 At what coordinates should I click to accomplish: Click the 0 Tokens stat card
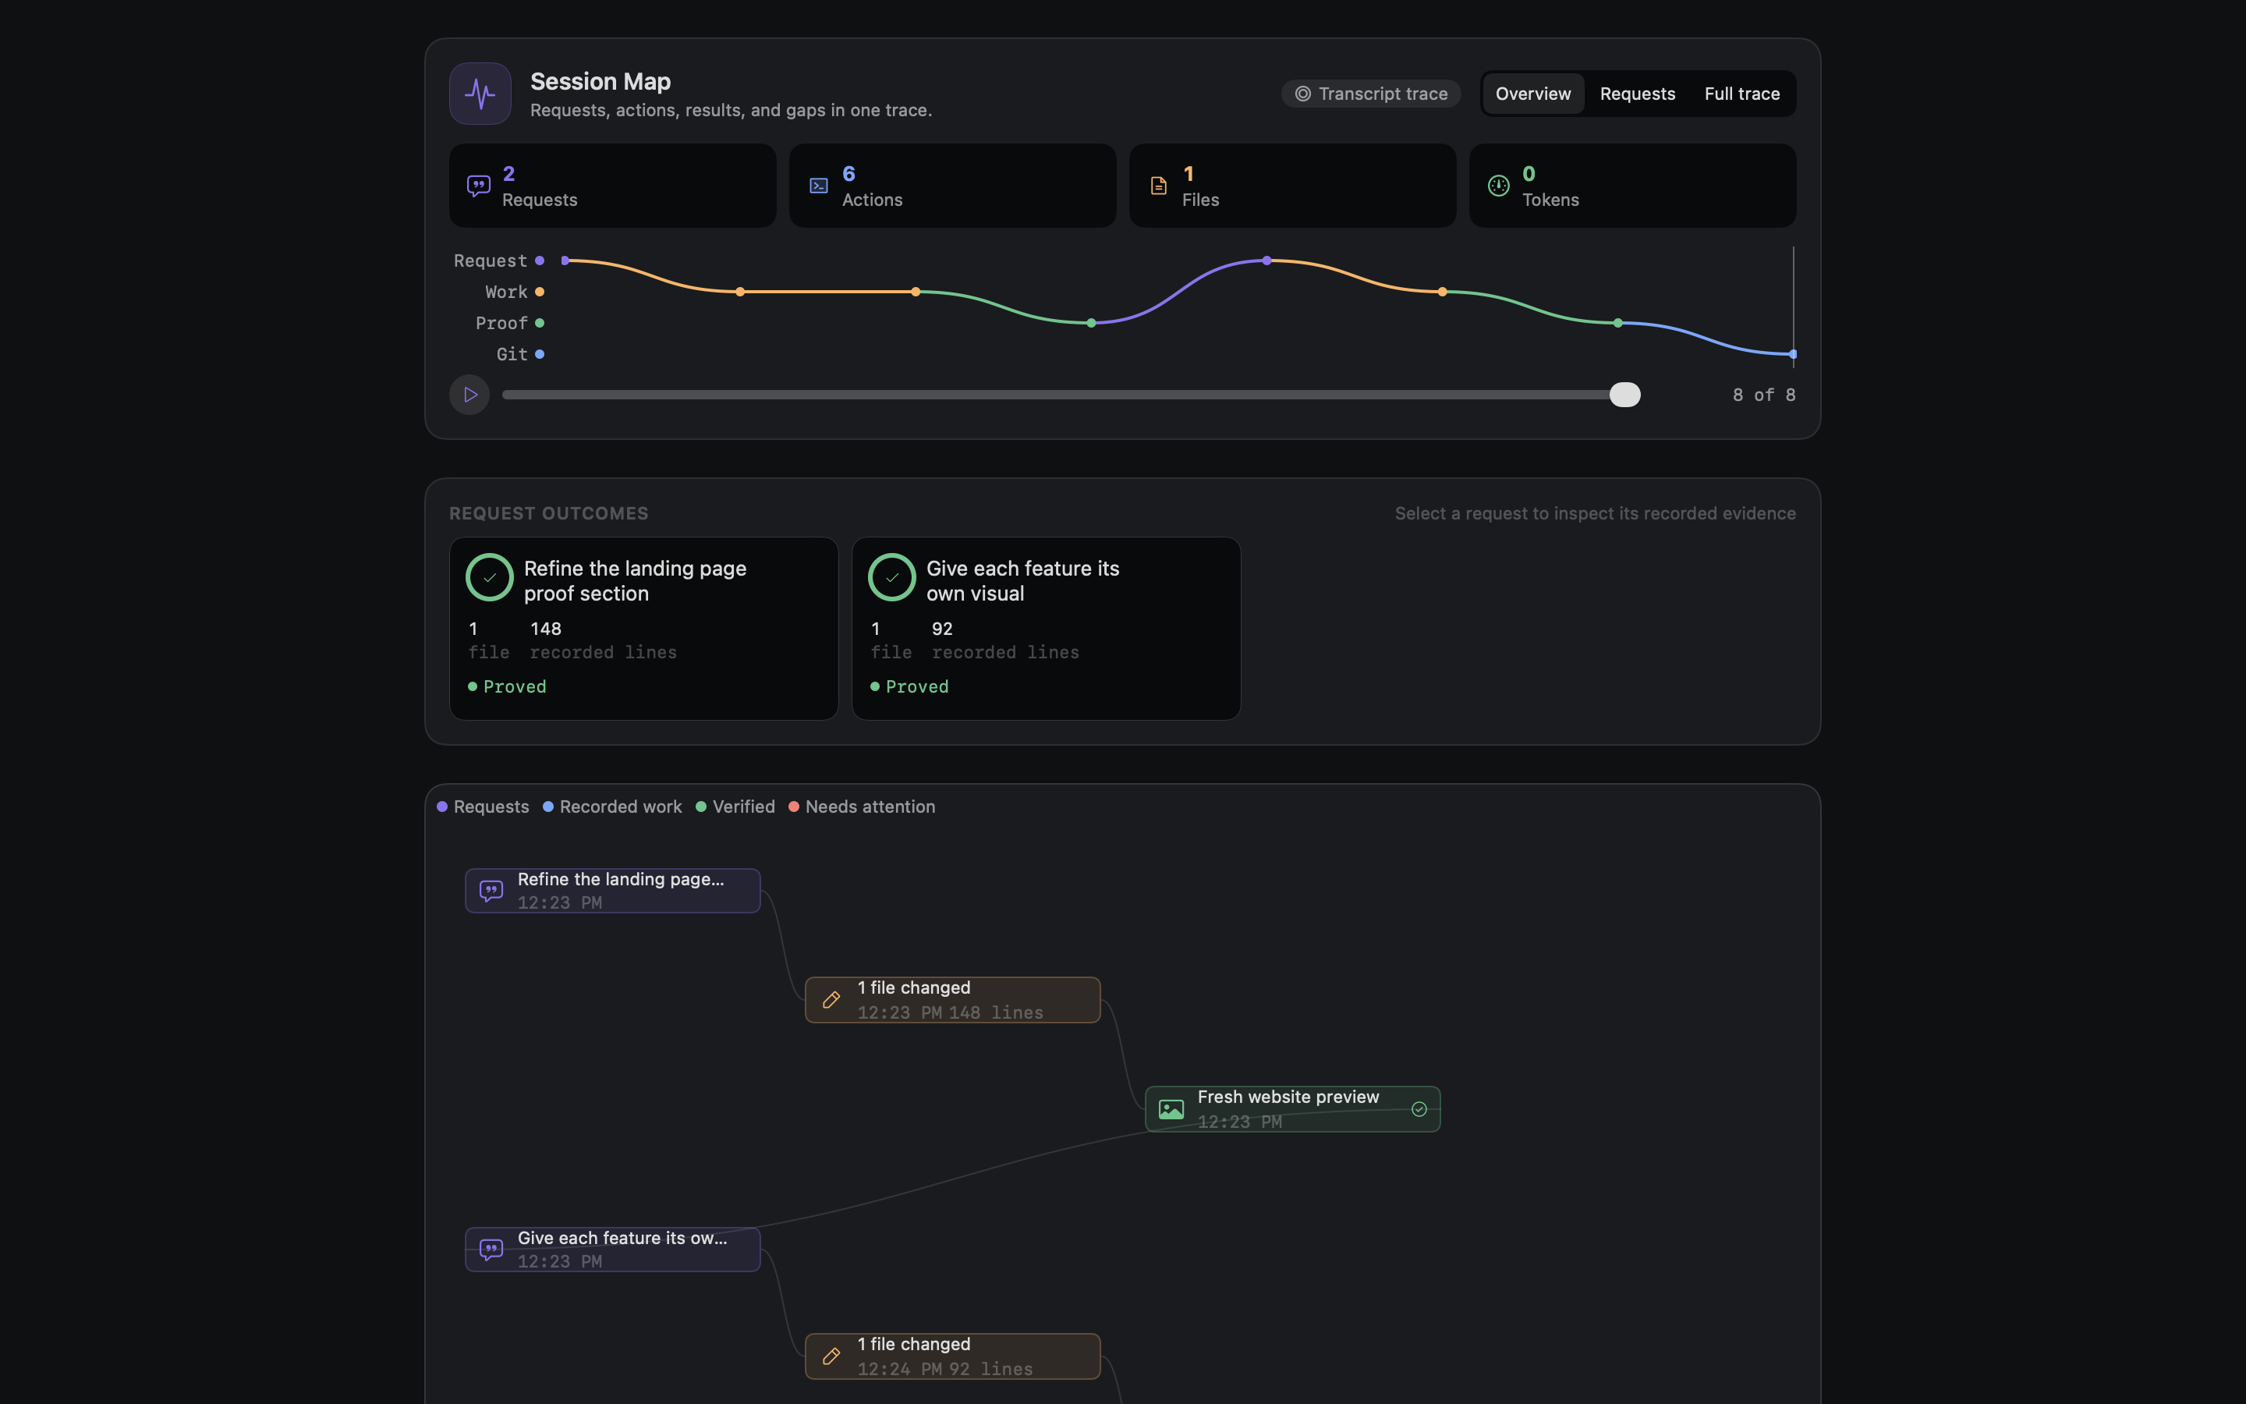(1632, 186)
